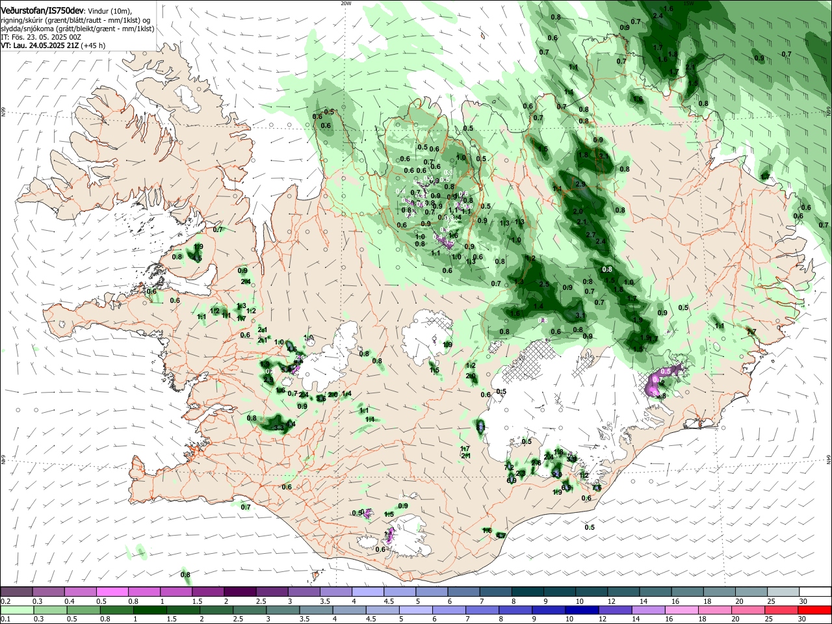Viewport: 832px width, 624px height.
Task: Select the dark teal 8 swatch in upper legend row
Action: point(528,591)
